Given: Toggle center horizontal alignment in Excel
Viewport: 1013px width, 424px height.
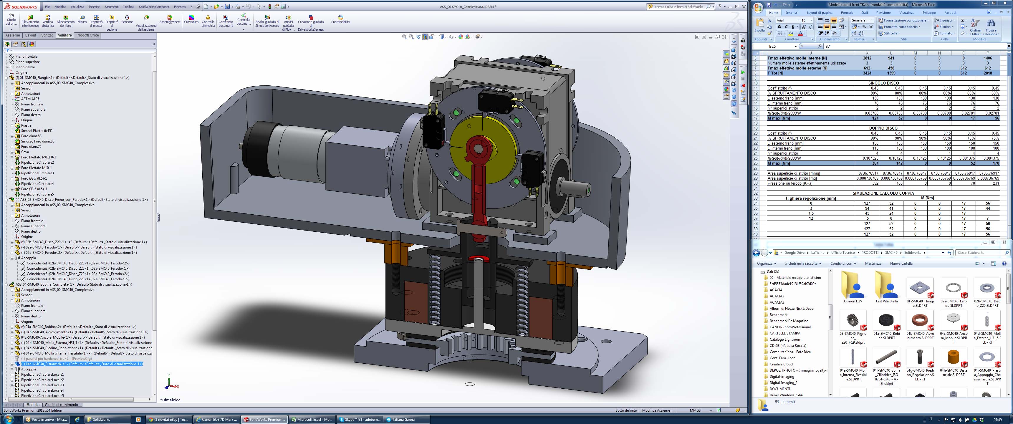Looking at the screenshot, I should [x=827, y=27].
